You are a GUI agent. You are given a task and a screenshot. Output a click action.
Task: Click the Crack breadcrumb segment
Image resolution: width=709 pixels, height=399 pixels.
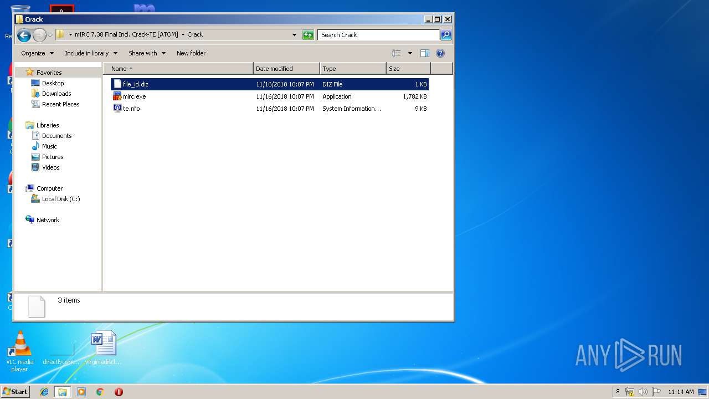(195, 34)
